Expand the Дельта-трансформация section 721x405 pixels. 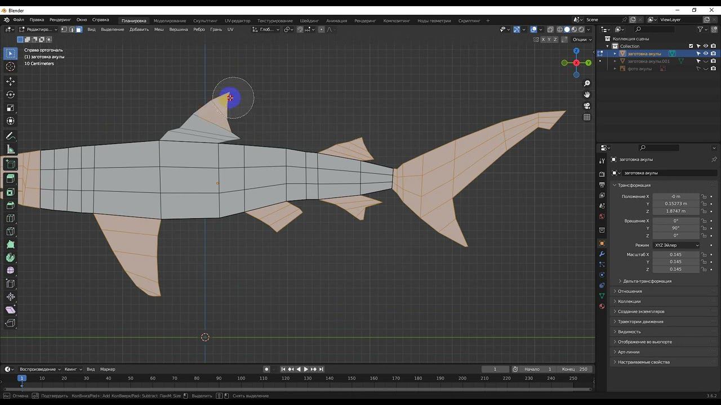647,281
